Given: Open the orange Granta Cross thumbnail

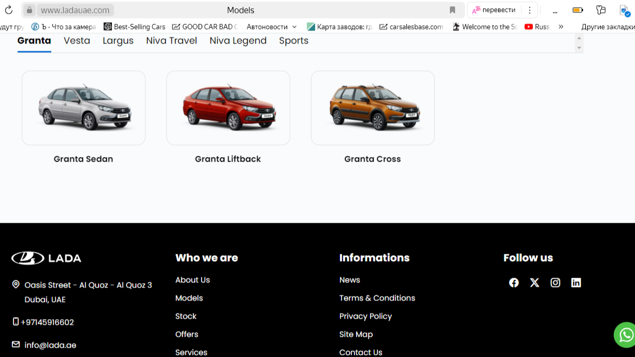Looking at the screenshot, I should coord(373,108).
